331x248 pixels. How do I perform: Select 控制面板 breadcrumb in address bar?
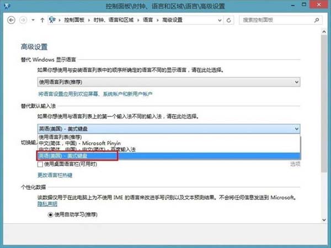click(74, 20)
